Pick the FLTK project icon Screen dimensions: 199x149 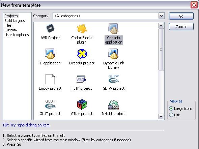(82, 79)
